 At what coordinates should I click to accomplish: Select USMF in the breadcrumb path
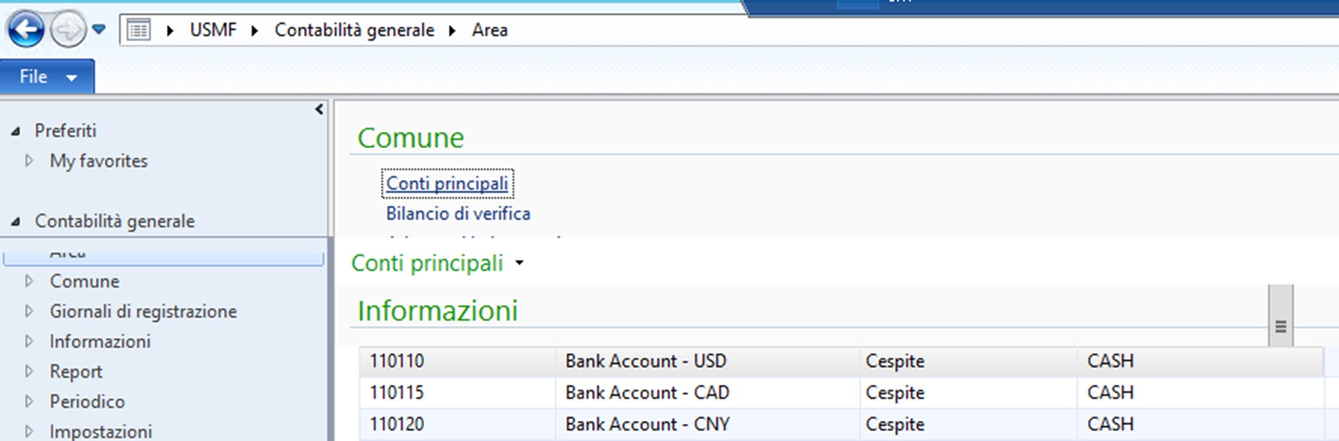click(x=213, y=31)
